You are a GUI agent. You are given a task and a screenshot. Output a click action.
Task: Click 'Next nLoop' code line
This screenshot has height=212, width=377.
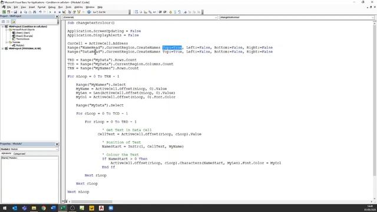click(78, 192)
